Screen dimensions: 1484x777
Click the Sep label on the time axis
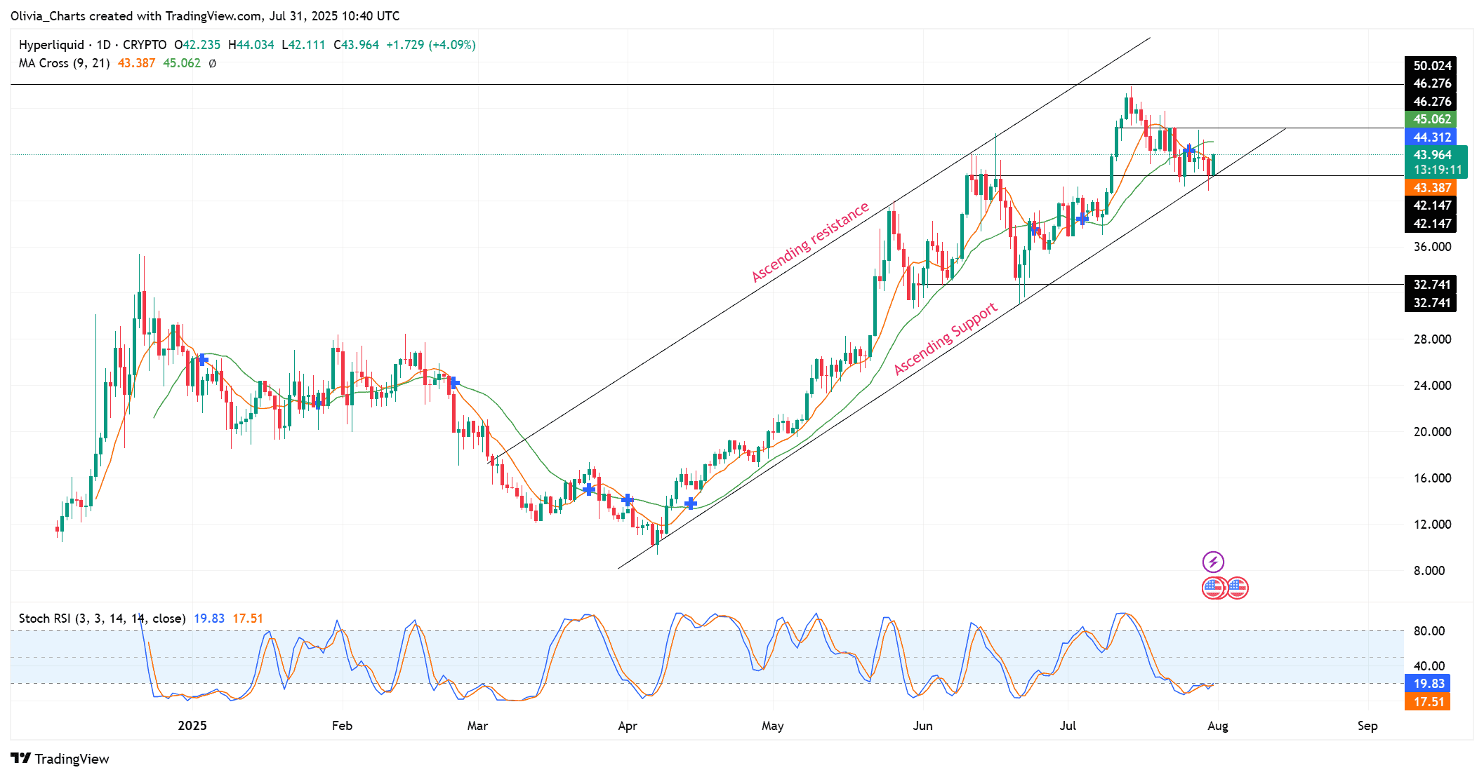coord(1367,726)
